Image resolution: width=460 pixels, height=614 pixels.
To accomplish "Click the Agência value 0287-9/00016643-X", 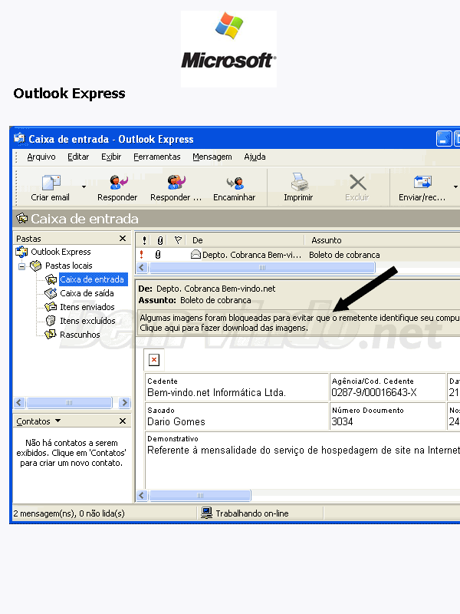I will tap(374, 393).
